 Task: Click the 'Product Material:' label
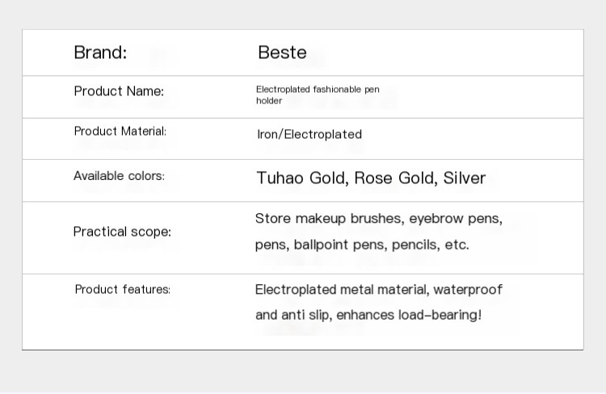[120, 132]
